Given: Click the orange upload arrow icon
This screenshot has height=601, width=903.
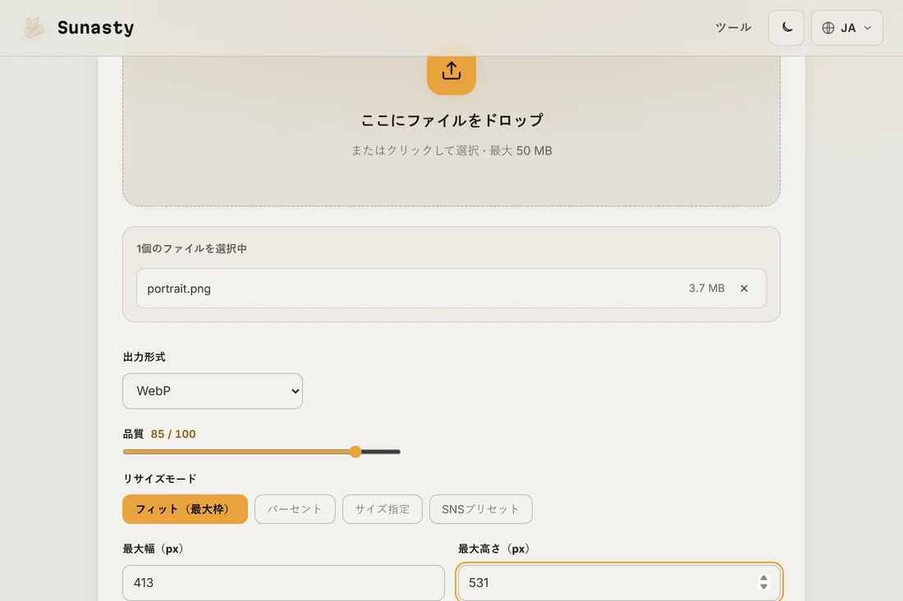Looking at the screenshot, I should [x=451, y=71].
